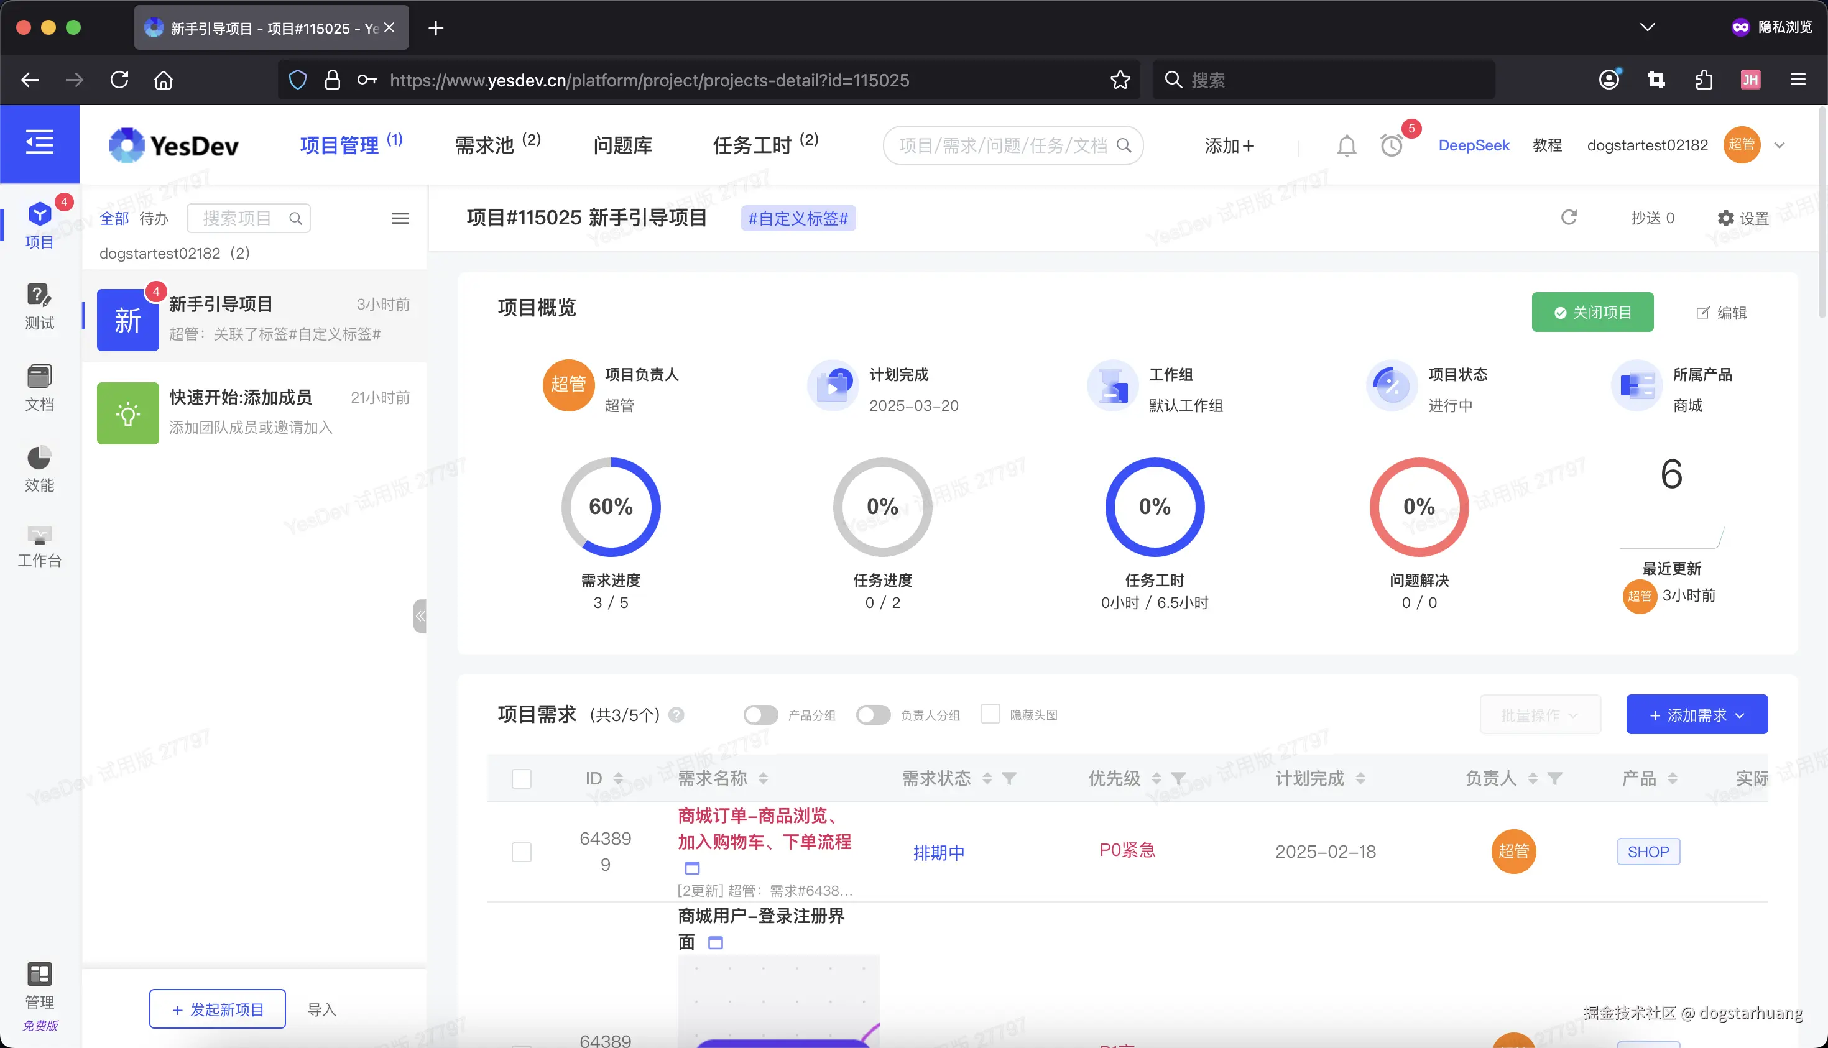Select the 测试 icon in sidebar
This screenshot has width=1828, height=1048.
[40, 308]
